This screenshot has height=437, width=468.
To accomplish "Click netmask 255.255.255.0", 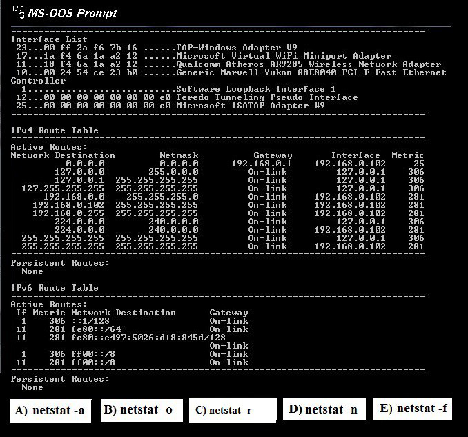I will point(162,197).
